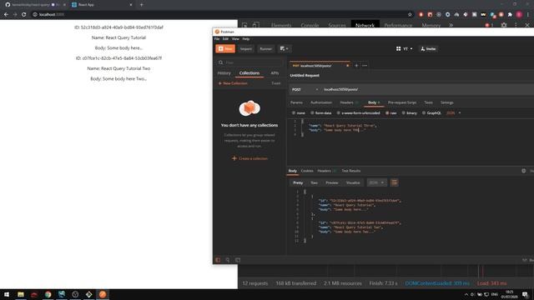The height and width of the screenshot is (300, 534).
Task: Select the response Body tab
Action: click(x=293, y=171)
